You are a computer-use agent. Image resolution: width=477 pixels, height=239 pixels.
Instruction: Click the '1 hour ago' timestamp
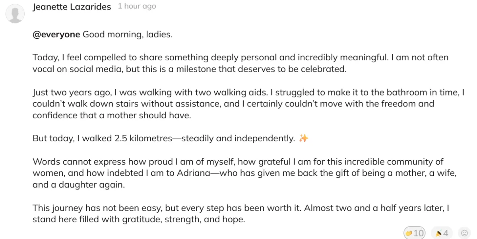point(137,6)
